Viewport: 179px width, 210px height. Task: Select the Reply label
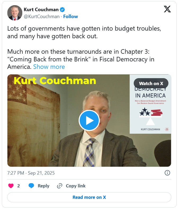[43, 186]
